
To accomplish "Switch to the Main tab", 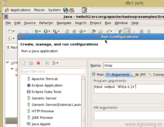I will [98, 74].
